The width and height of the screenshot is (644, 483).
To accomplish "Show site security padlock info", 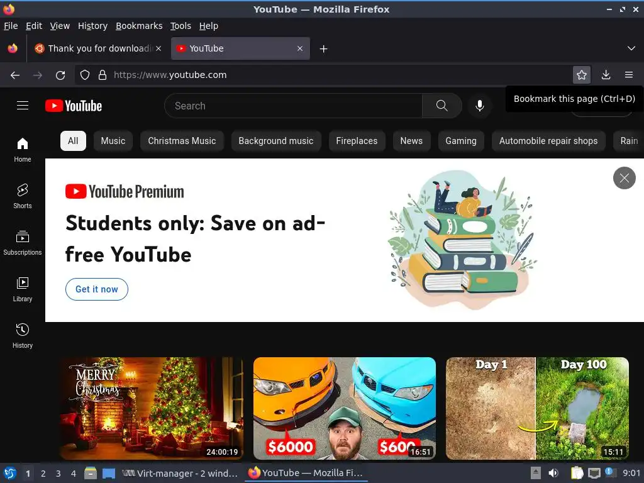I will 103,75.
